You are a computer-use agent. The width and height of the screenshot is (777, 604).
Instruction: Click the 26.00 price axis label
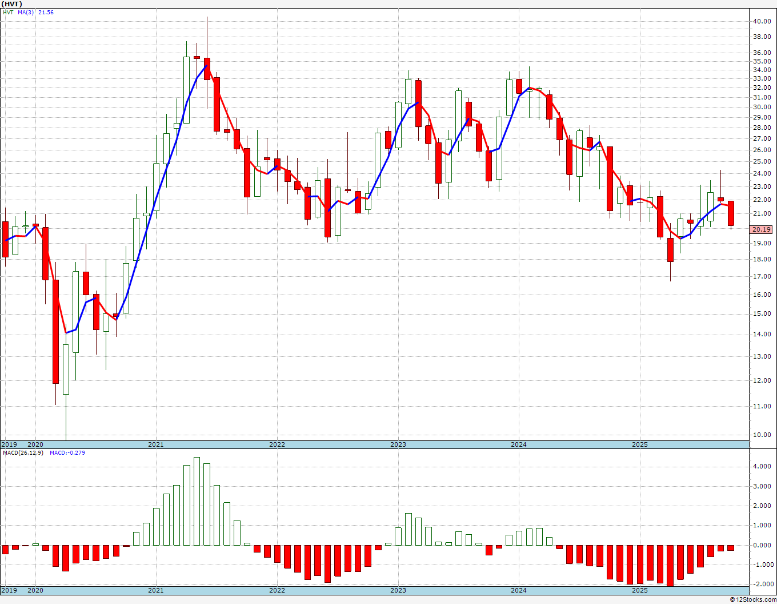[x=762, y=150]
